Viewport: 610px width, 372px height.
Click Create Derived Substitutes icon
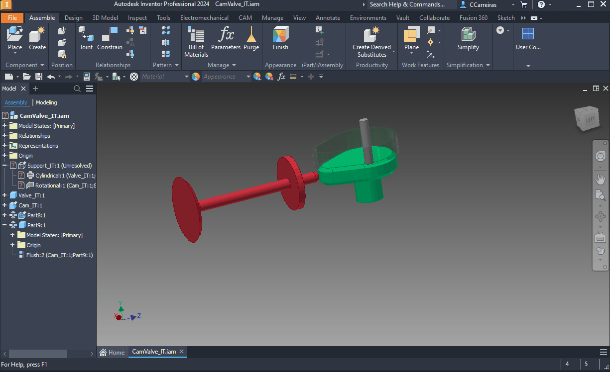click(371, 35)
